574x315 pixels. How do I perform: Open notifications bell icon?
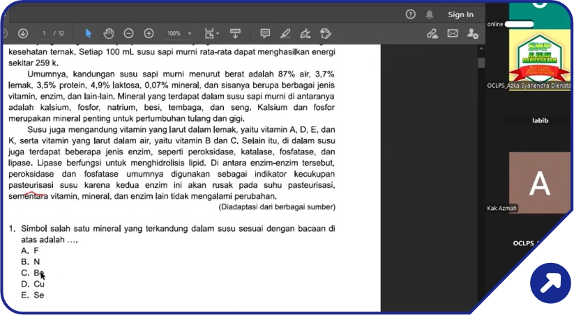coord(430,14)
